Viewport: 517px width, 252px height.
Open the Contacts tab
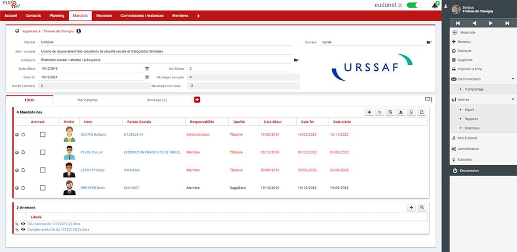coord(33,16)
